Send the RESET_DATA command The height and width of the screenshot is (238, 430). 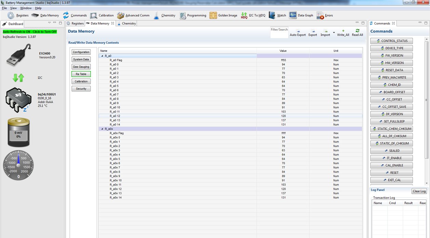pyautogui.click(x=391, y=70)
